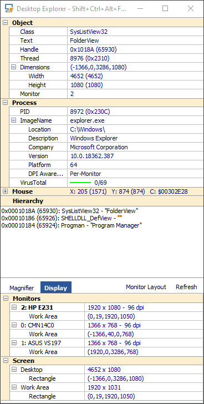Select the Screen Work Area size 1920 x 1031
The image size is (204, 404).
(x=104, y=387)
